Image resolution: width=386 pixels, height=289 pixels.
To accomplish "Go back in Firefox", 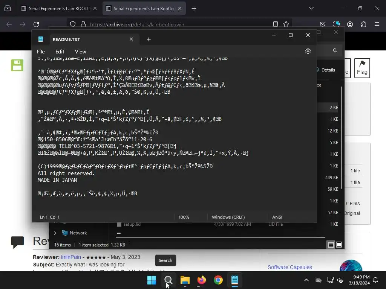I will (9, 24).
